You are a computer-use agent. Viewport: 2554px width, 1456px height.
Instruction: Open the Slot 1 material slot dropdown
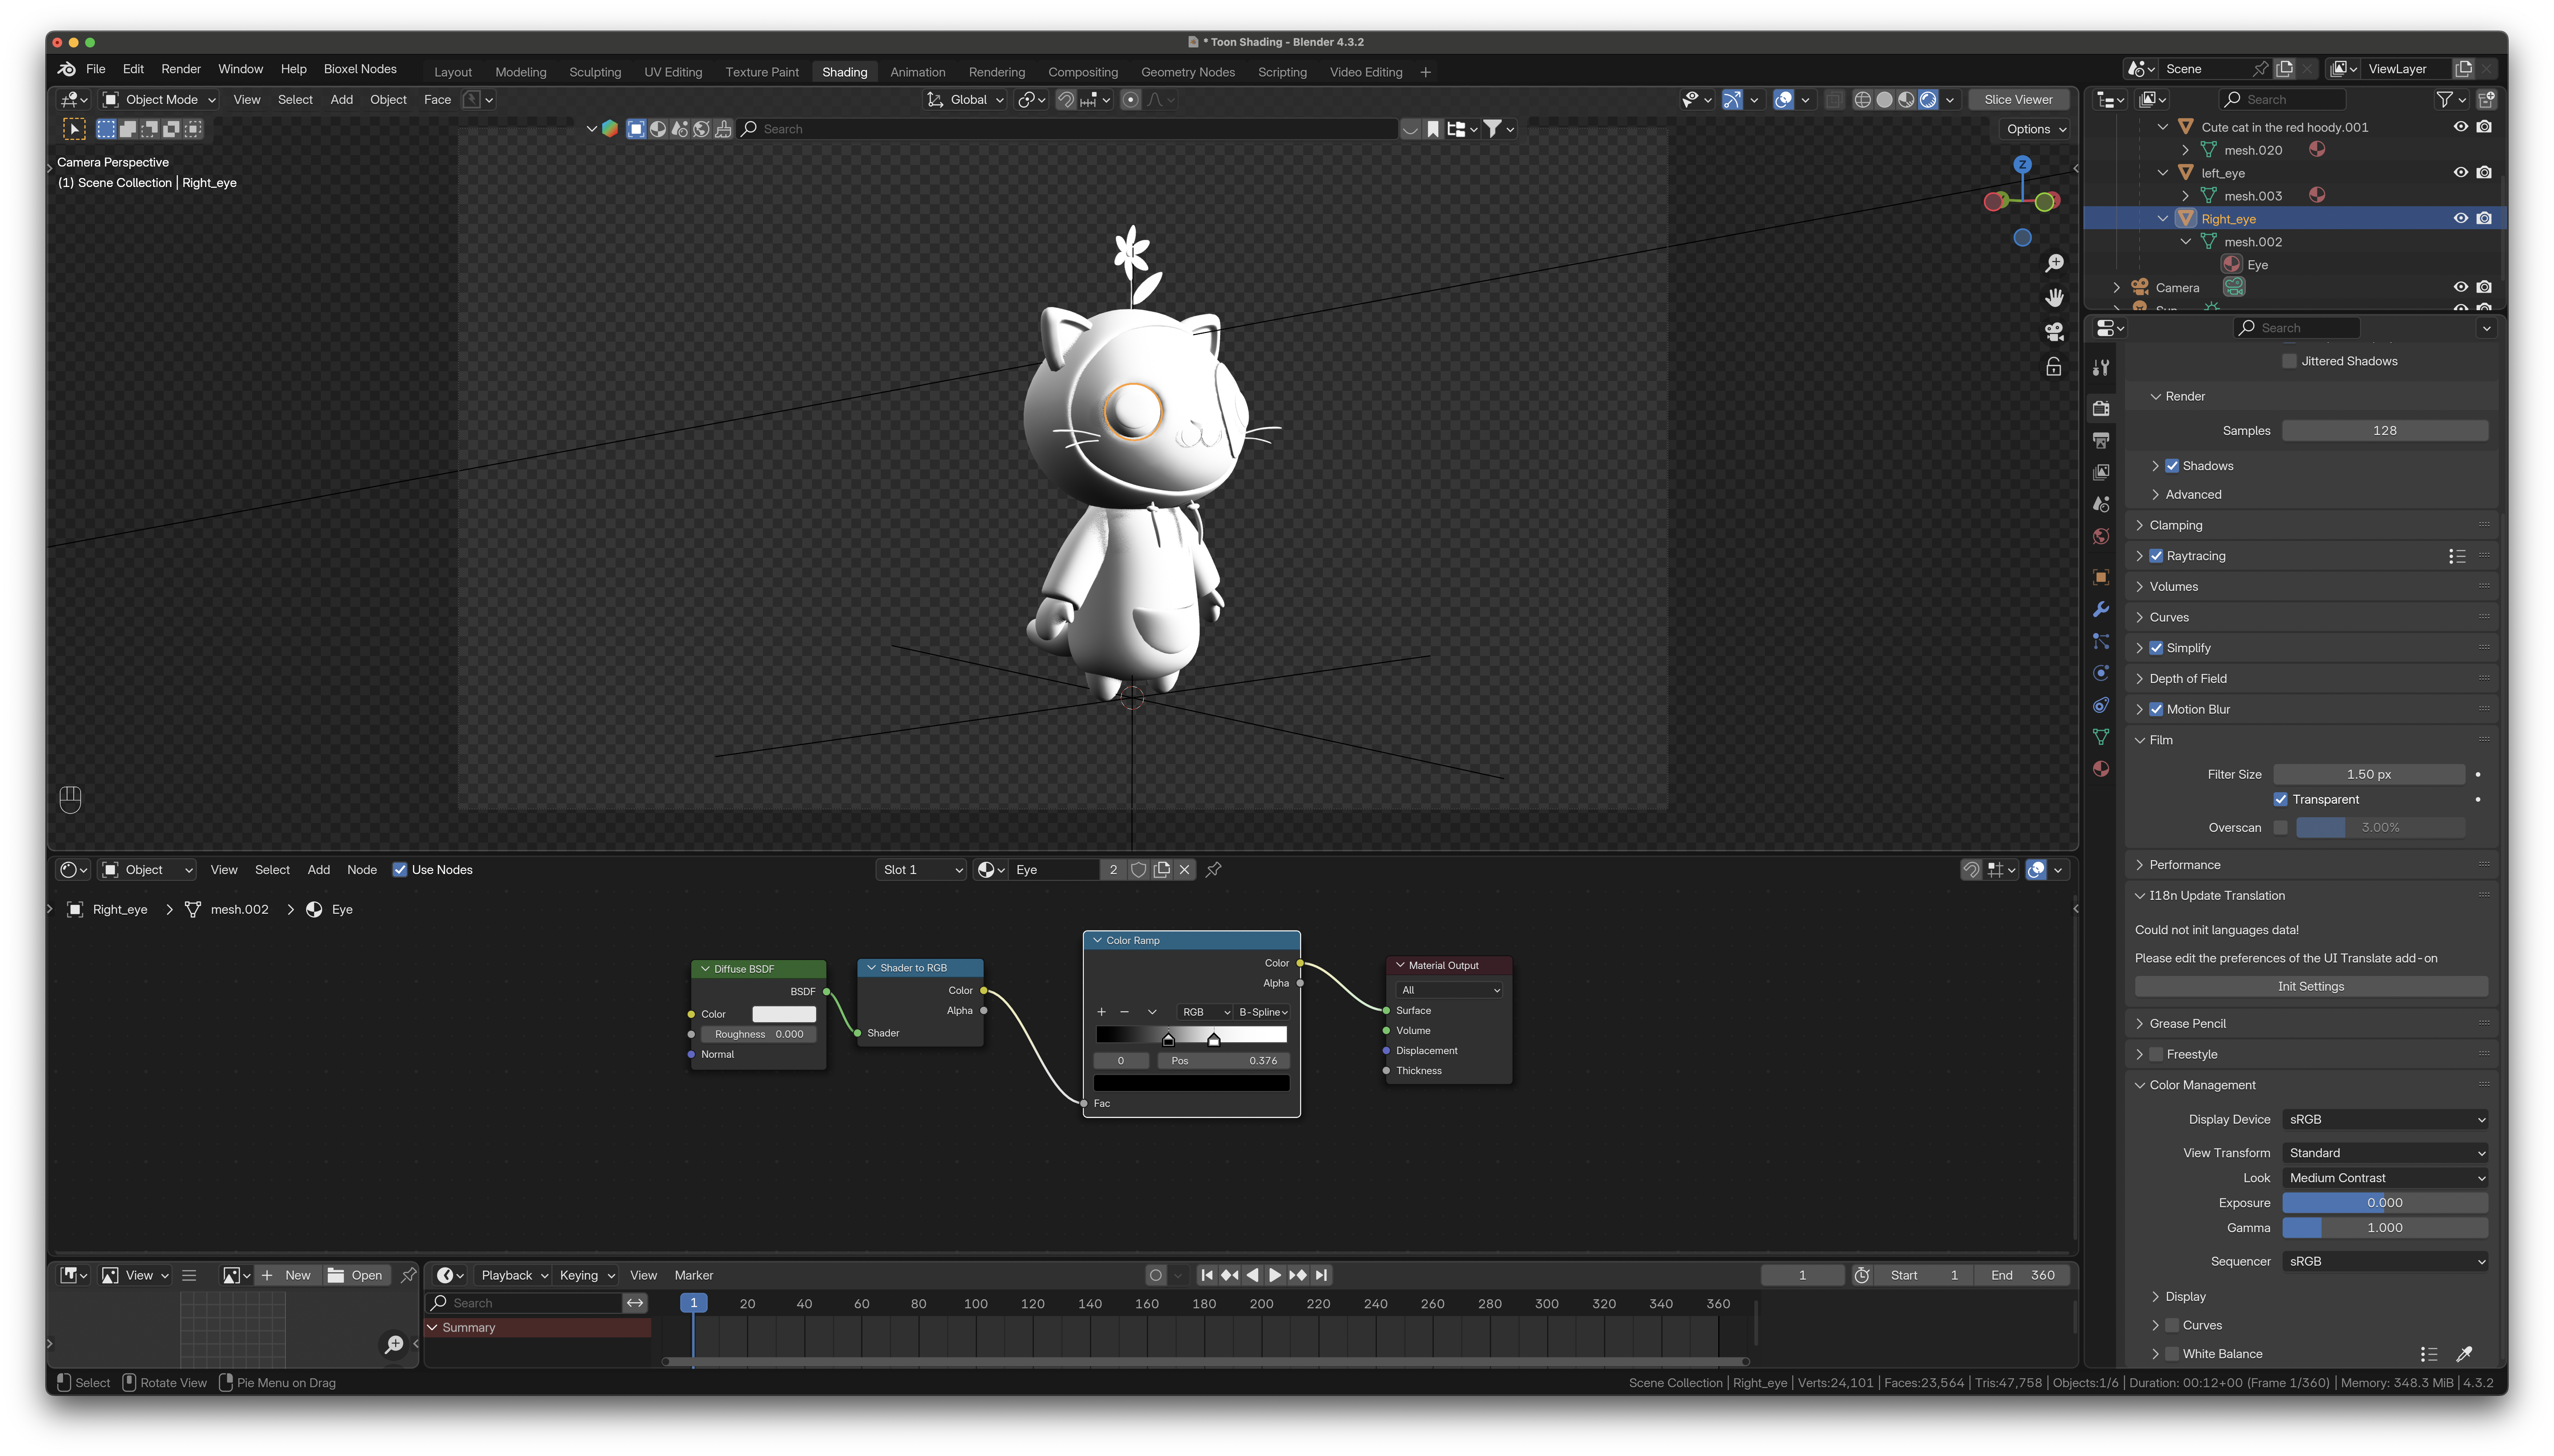[x=920, y=870]
